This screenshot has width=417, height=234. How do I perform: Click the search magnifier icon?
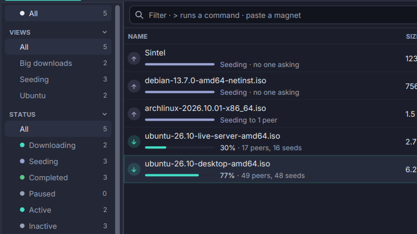click(139, 15)
